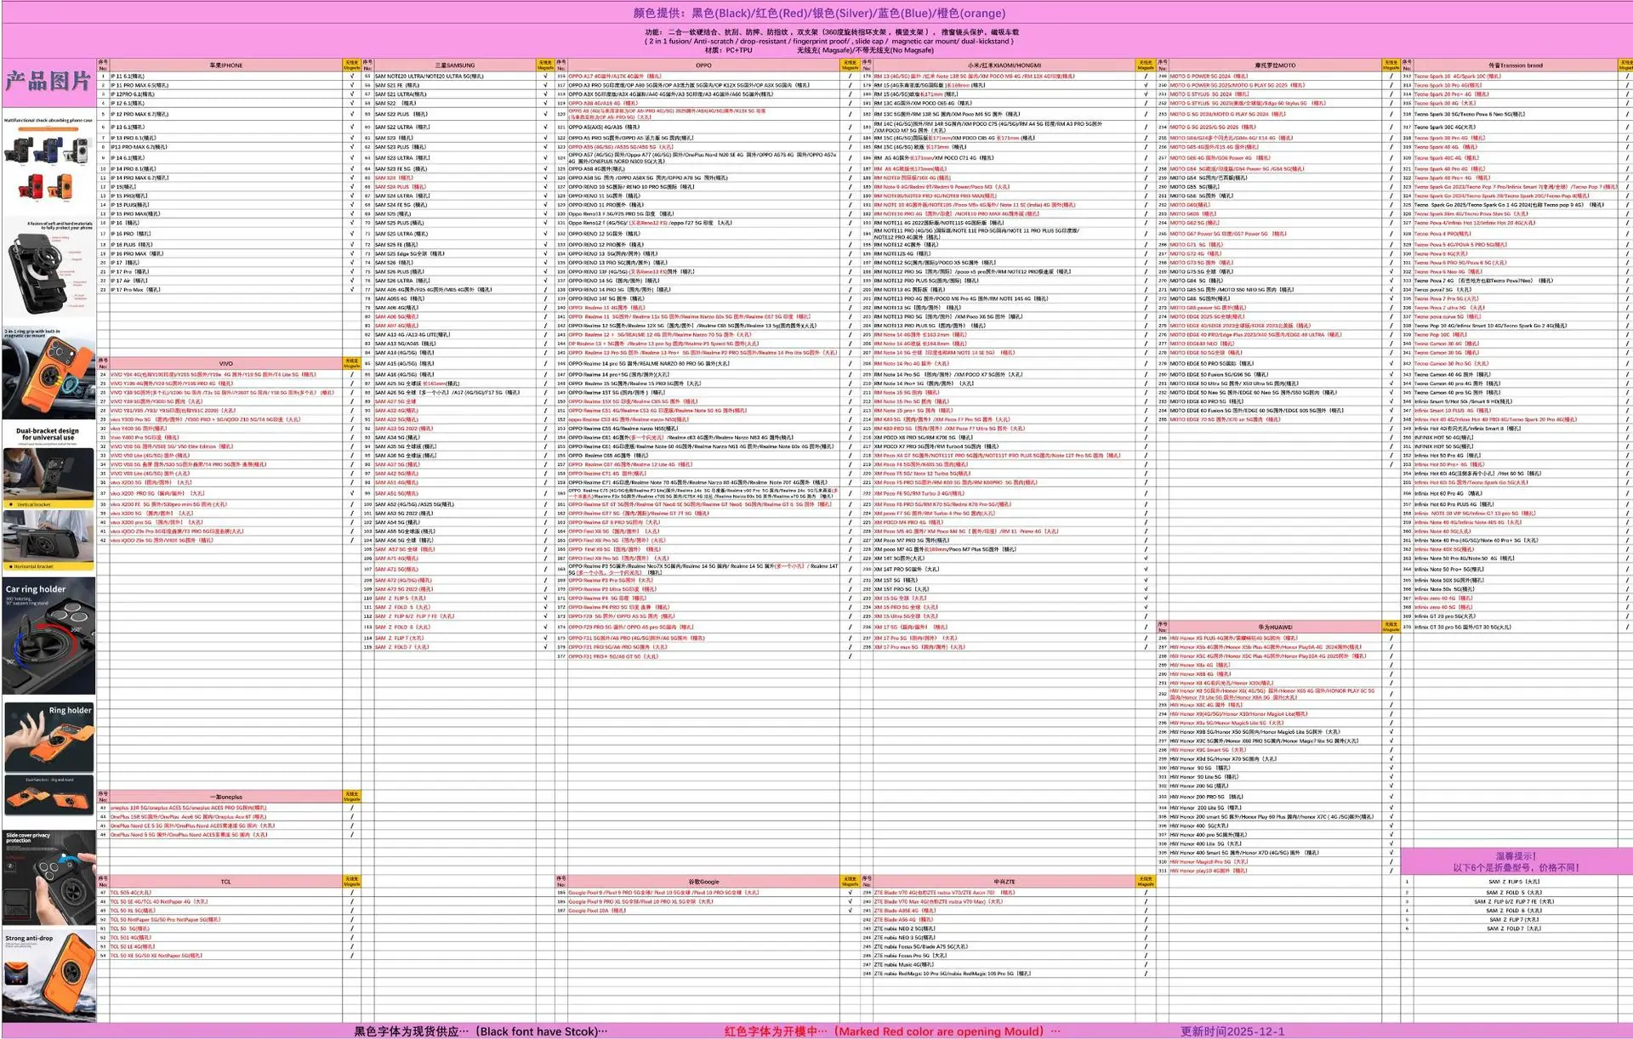Click the 'OPPO RENO 14 5G' cell
This screenshot has width=1633, height=1039.
[703, 281]
